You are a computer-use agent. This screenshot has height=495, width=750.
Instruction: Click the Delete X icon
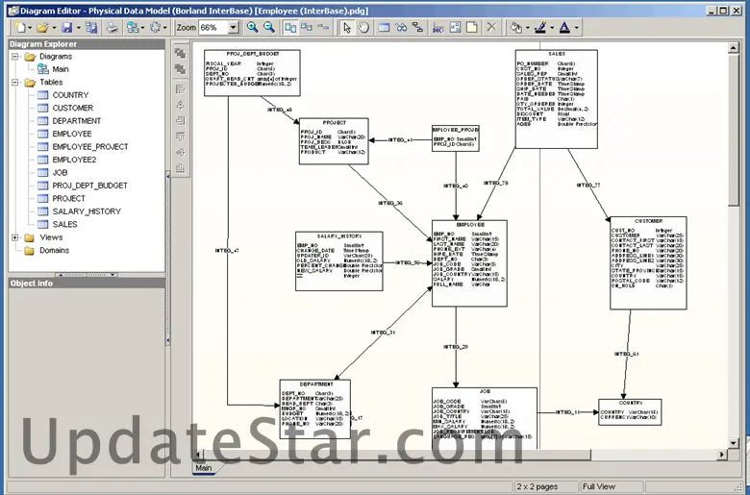[491, 27]
